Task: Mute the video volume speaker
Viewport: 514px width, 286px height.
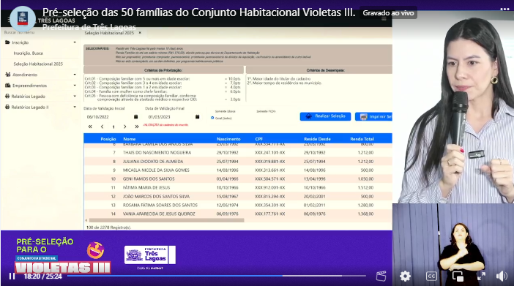Action: (502, 276)
